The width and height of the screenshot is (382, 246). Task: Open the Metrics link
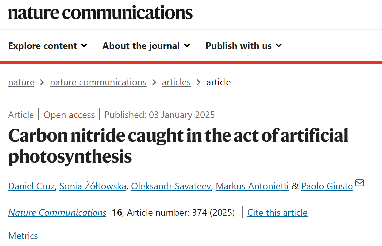tap(23, 236)
